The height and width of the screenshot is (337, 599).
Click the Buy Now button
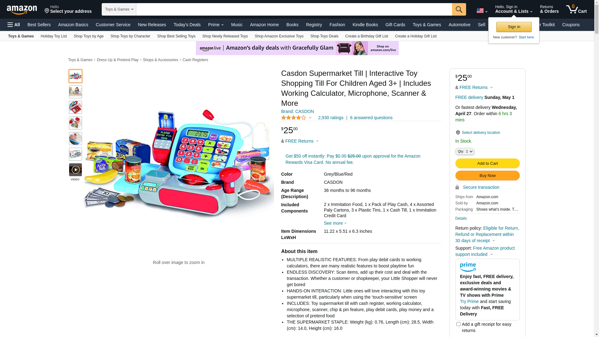pos(487,176)
